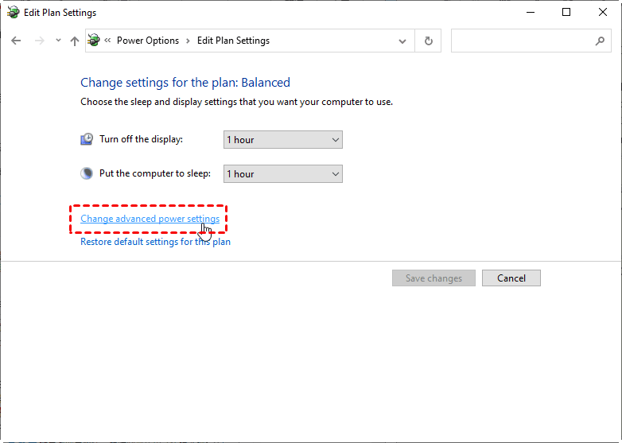The width and height of the screenshot is (622, 443).
Task: Refresh the Edit Plan Settings page
Action: pos(429,41)
